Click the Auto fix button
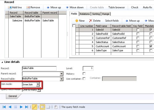This screenshot has height=110, width=154. tap(147, 7)
